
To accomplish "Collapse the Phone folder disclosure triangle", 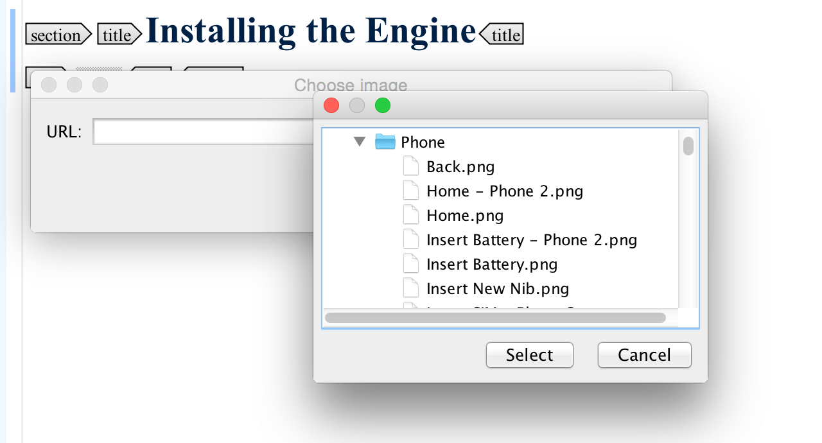I will (x=360, y=141).
